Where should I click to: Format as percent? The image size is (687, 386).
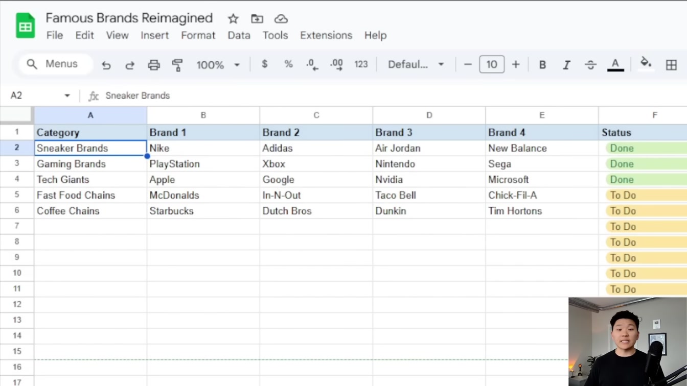[288, 64]
